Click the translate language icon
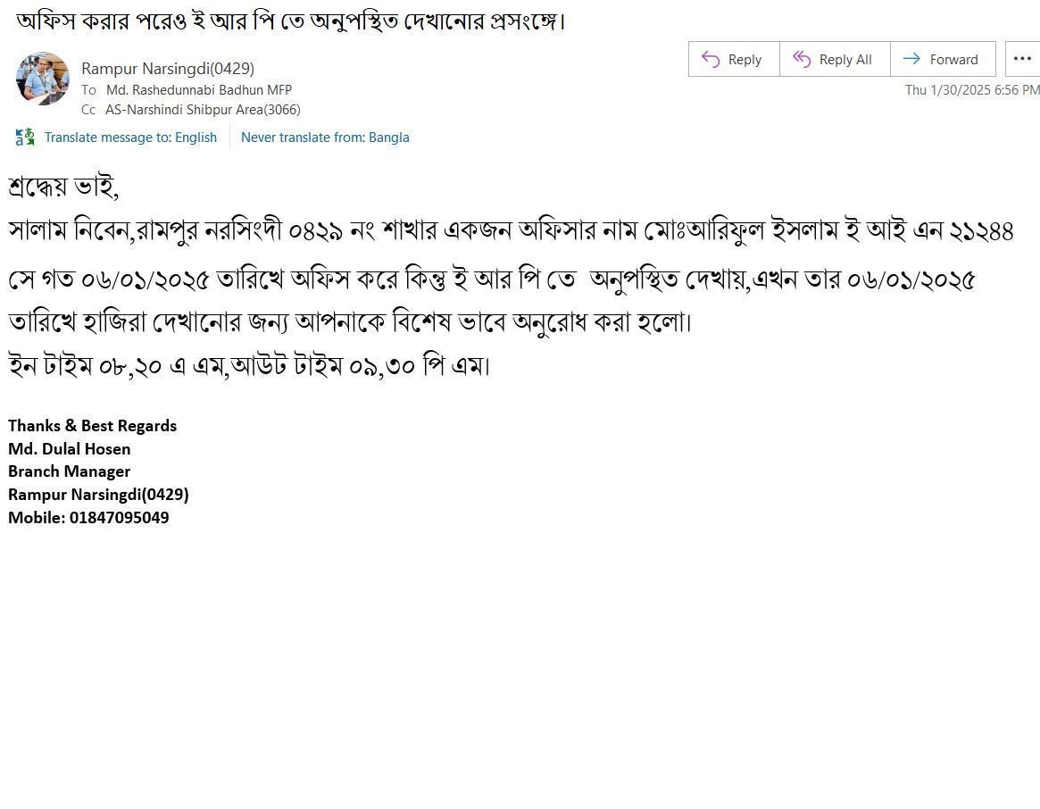The height and width of the screenshot is (809, 1040). [24, 138]
